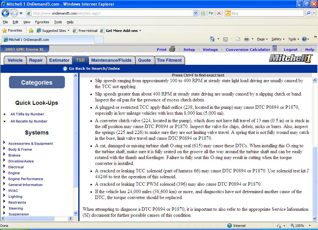The height and width of the screenshot is (230, 318).
Task: Click the Logout link
Action: [291, 50]
